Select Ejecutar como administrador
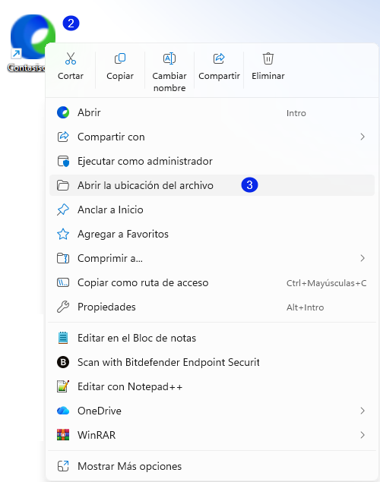 [x=212, y=161]
